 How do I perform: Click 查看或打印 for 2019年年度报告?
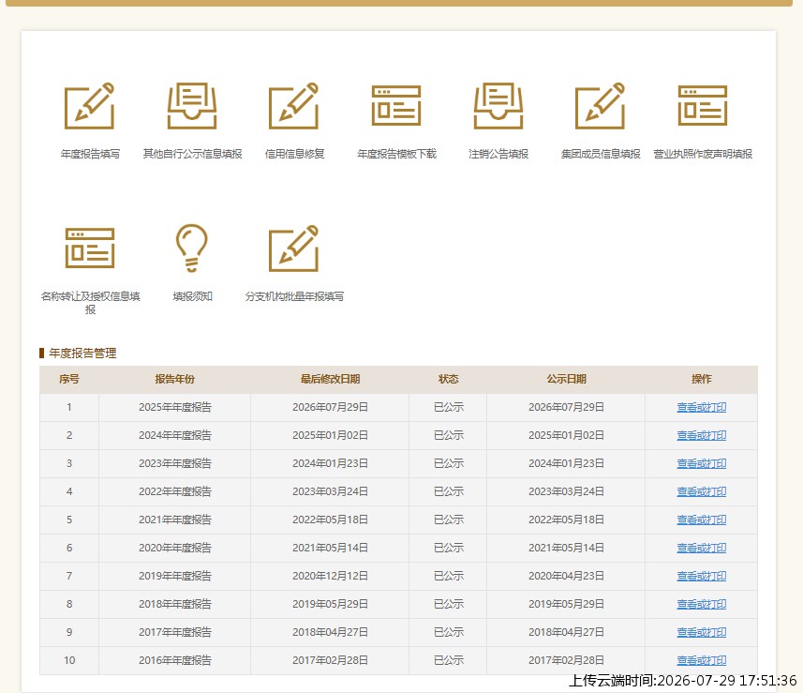click(701, 577)
